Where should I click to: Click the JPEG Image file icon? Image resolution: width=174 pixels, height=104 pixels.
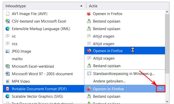(8, 51)
